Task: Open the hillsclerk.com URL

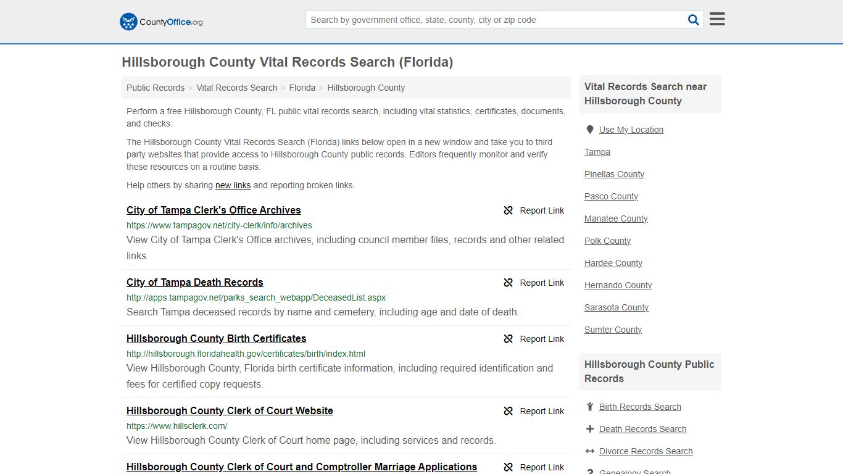Action: pyautogui.click(x=177, y=426)
